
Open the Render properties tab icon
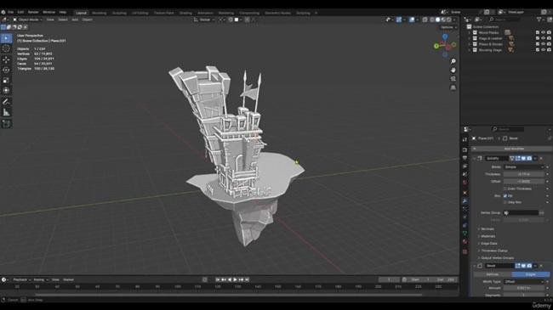[465, 150]
